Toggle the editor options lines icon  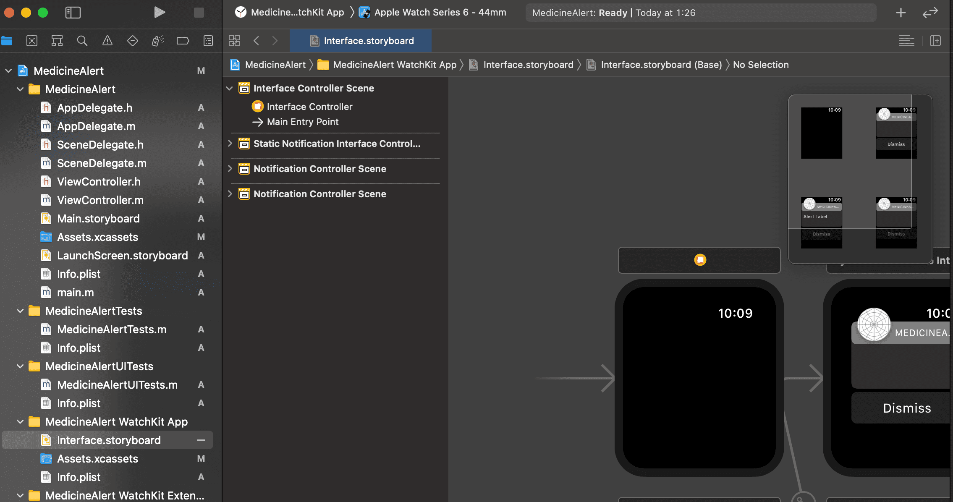906,41
